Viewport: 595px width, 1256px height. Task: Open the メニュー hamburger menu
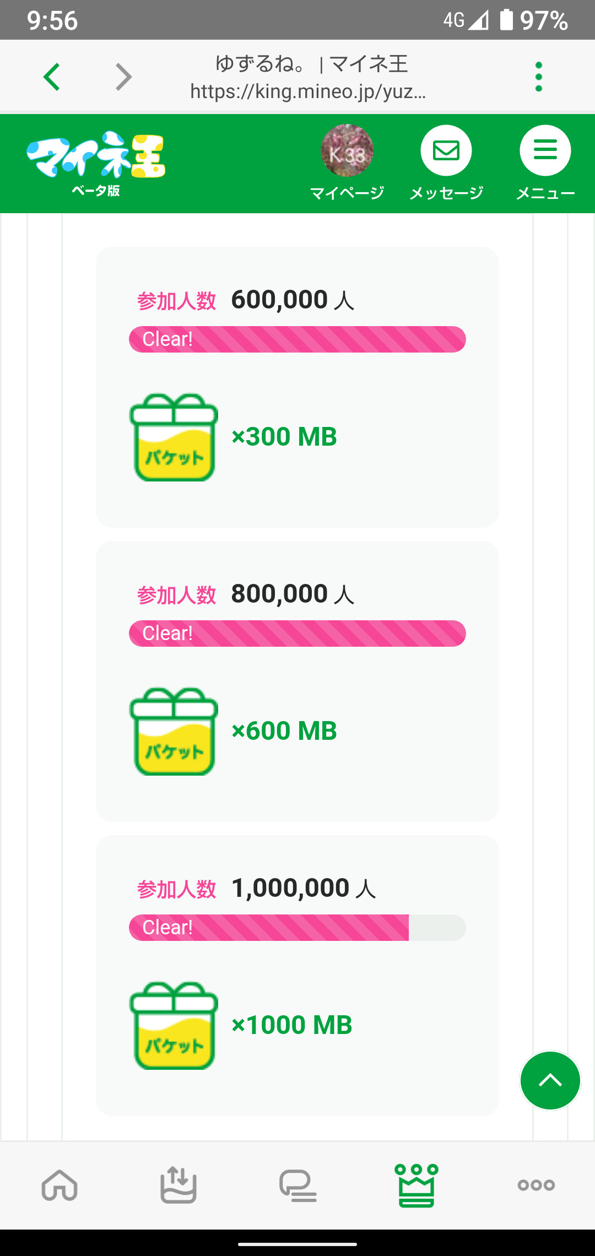pos(545,151)
